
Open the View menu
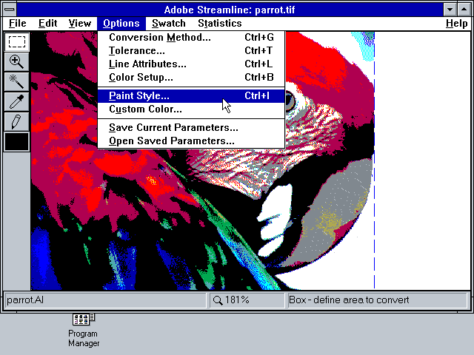(x=80, y=24)
